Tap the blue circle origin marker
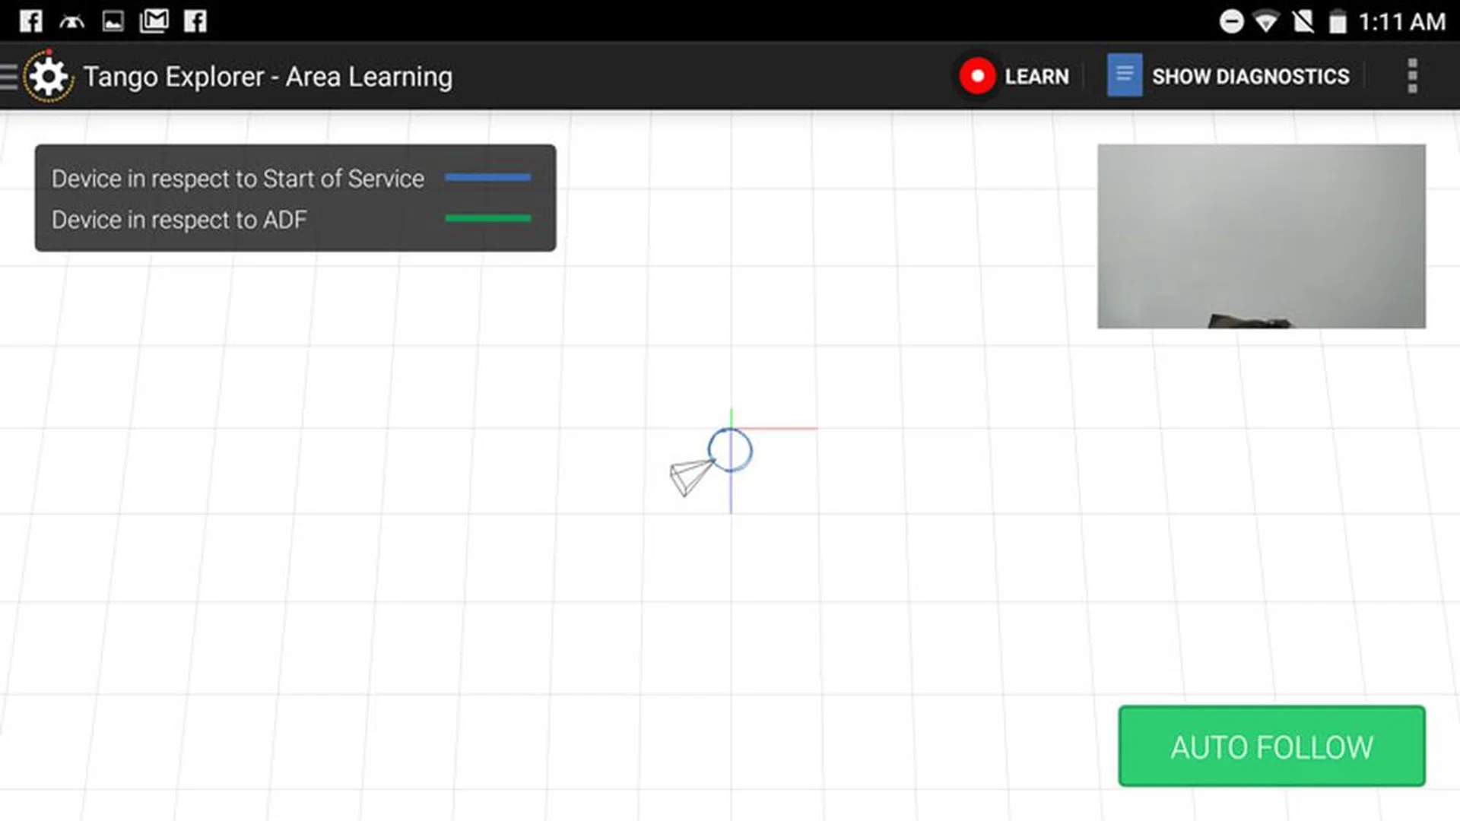The width and height of the screenshot is (1460, 821). pos(730,450)
